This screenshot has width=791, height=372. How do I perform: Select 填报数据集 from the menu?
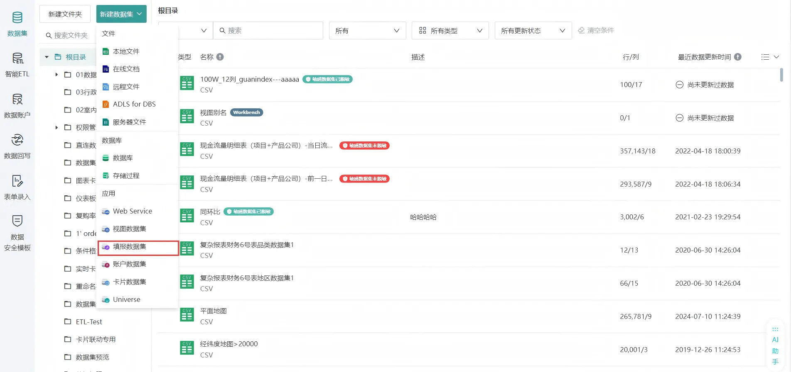point(130,247)
